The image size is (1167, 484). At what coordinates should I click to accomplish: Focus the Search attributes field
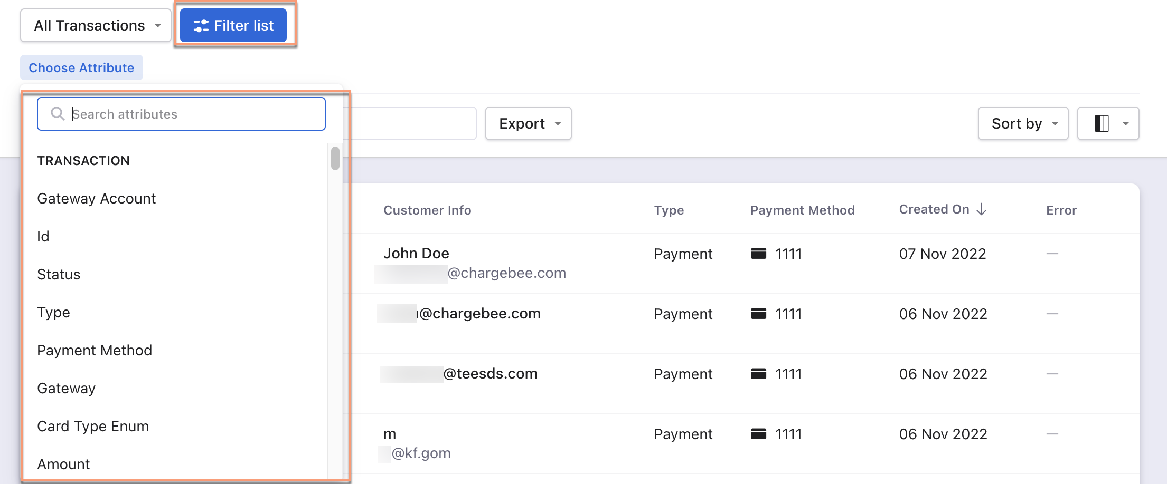click(181, 114)
